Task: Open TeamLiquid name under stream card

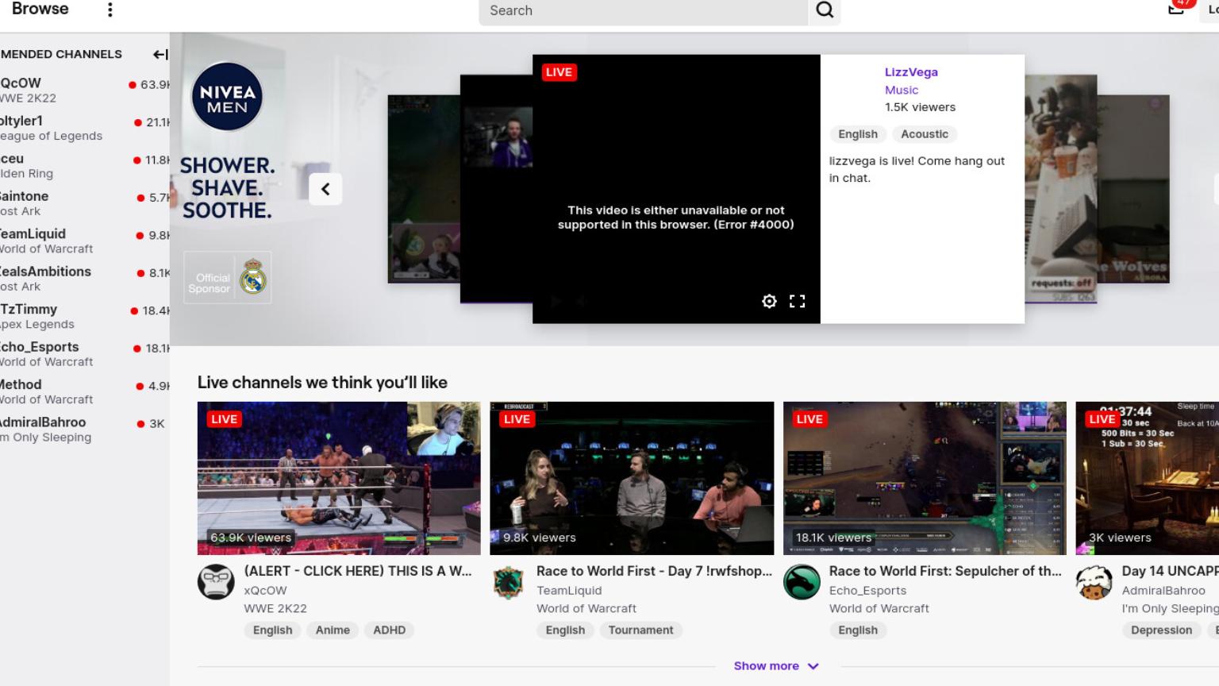Action: pyautogui.click(x=569, y=590)
